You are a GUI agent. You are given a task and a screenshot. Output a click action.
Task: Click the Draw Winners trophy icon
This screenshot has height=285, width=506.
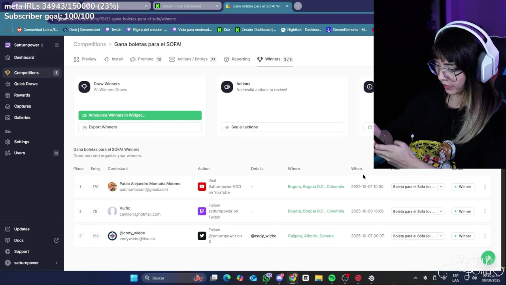click(84, 87)
